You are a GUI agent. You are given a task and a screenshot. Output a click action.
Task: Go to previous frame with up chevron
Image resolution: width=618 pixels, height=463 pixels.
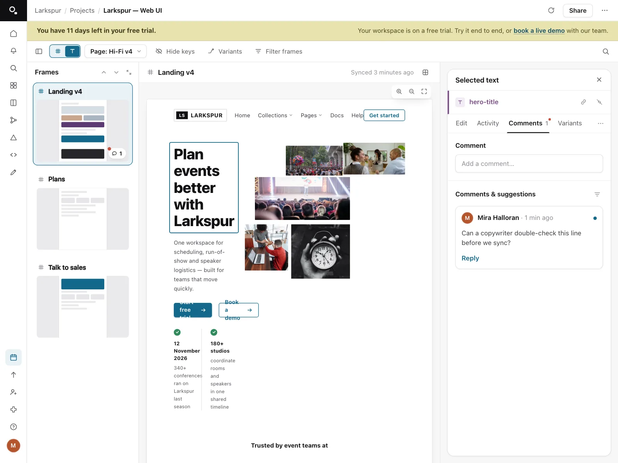[x=104, y=72]
